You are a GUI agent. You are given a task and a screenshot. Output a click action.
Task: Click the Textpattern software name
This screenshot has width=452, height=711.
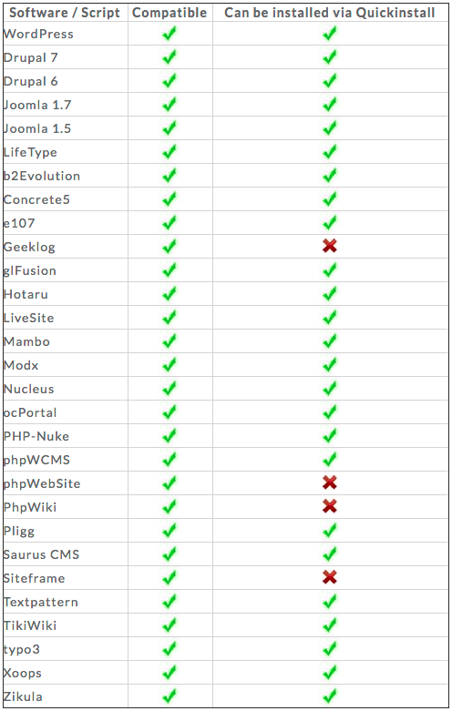41,602
